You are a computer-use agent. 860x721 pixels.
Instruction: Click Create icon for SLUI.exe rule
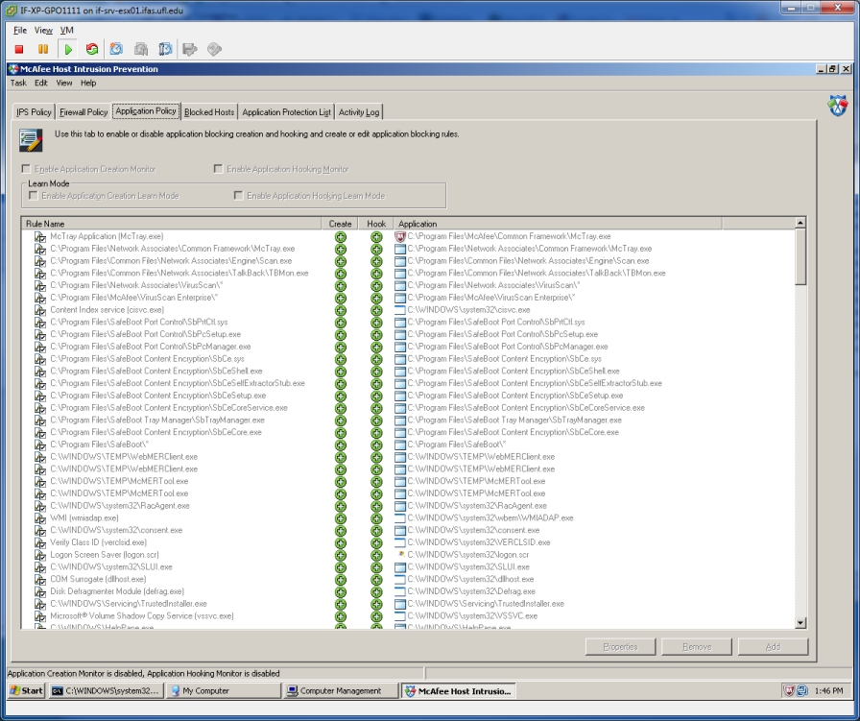pos(341,567)
